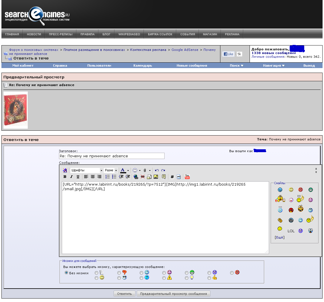This screenshot has width=324, height=302.
Task: Open the 'Новости' navigation tab
Action: click(34, 34)
